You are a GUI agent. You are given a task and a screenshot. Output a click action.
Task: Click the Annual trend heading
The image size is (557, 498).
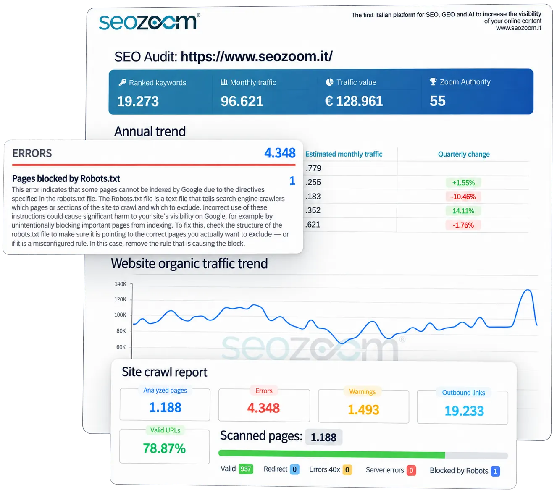pyautogui.click(x=150, y=131)
